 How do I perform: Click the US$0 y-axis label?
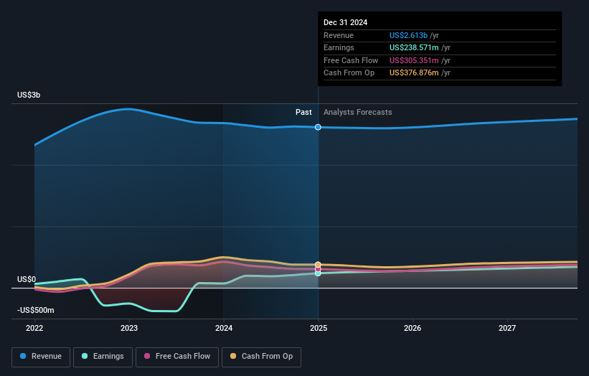coord(27,279)
